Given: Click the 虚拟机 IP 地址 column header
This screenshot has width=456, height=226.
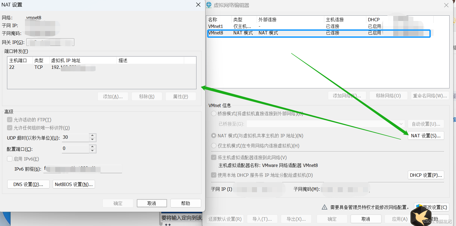Looking at the screenshot, I should tap(83, 60).
